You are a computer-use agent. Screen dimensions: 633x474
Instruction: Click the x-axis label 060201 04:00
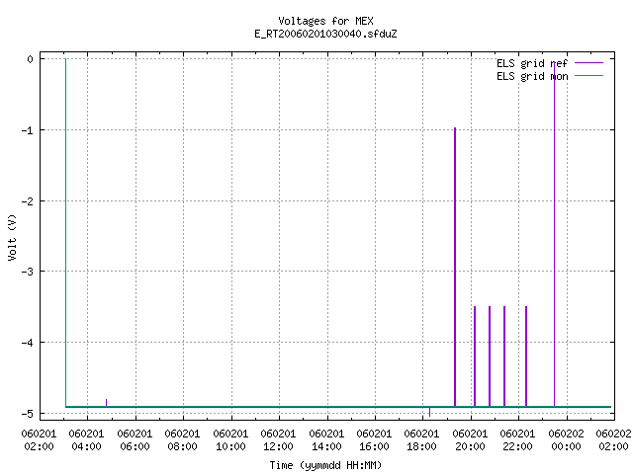[86, 440]
